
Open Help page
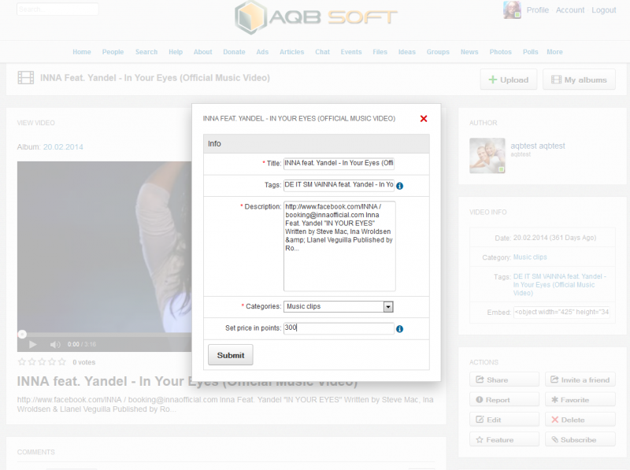[176, 52]
